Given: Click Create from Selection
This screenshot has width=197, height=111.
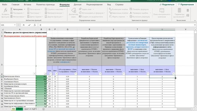Looking at the screenshot, I should [91, 17].
